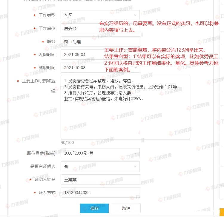Open the 是否有证明人 dropdown showing 有
The image size is (224, 217).
point(100,166)
